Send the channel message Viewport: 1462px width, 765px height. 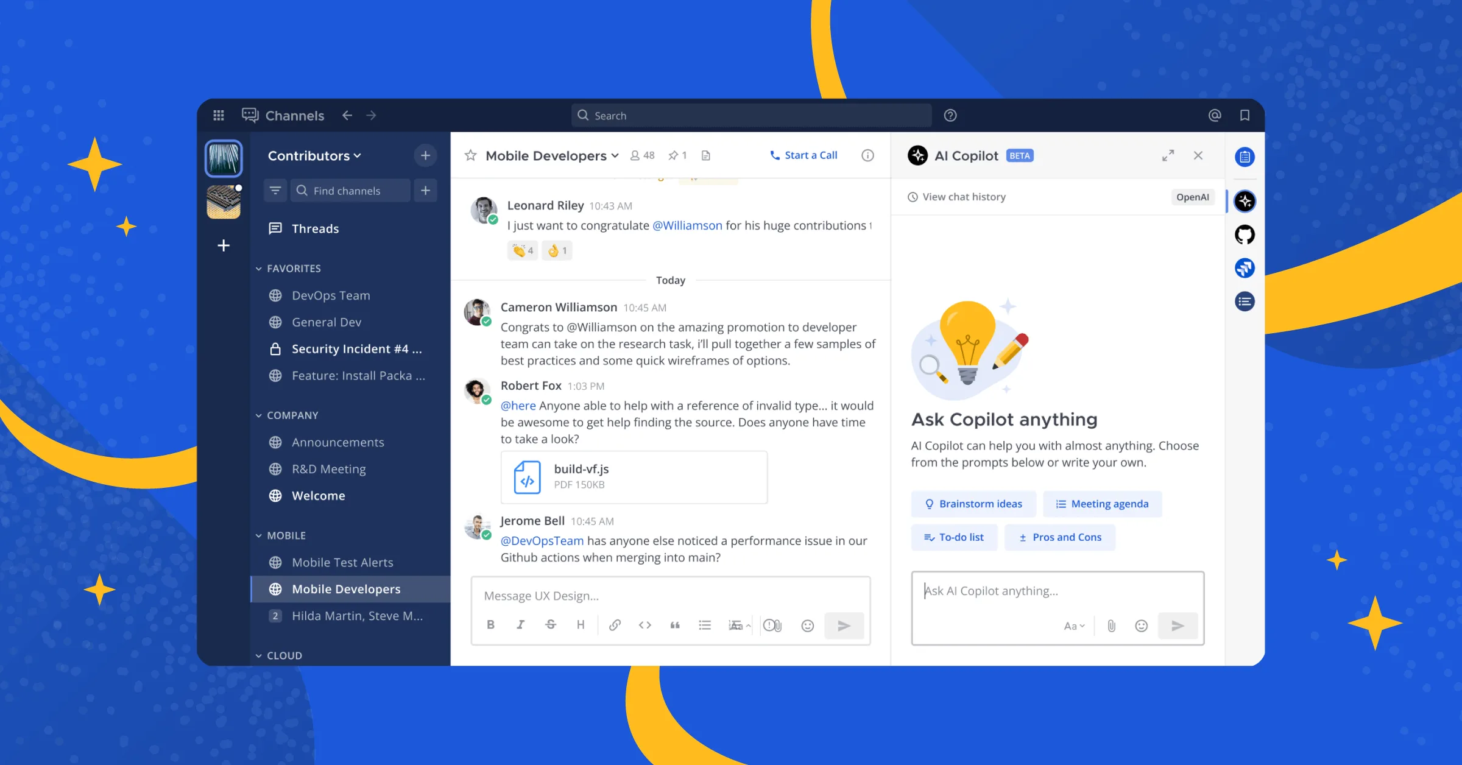844,626
